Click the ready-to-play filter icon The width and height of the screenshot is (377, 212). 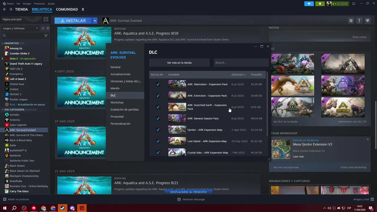click(x=48, y=28)
